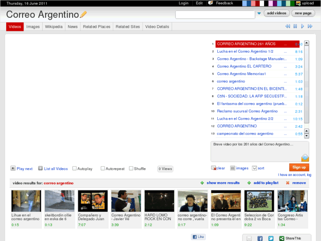
Task: Click the show more results link
Action: click(x=223, y=183)
